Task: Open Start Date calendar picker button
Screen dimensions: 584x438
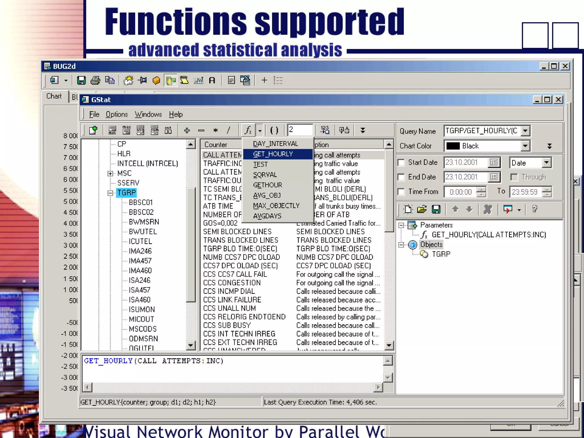Action: (494, 162)
